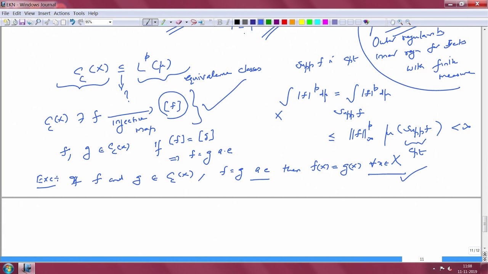488x274 pixels.
Task: Select the Eraser tool
Action: 178,22
